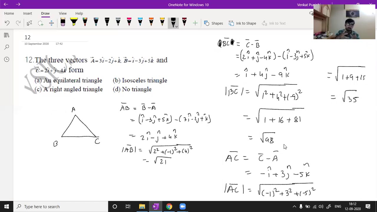Show the notebooks navigation pane
Image resolution: width=377 pixels, height=212 pixels.
click(6, 35)
